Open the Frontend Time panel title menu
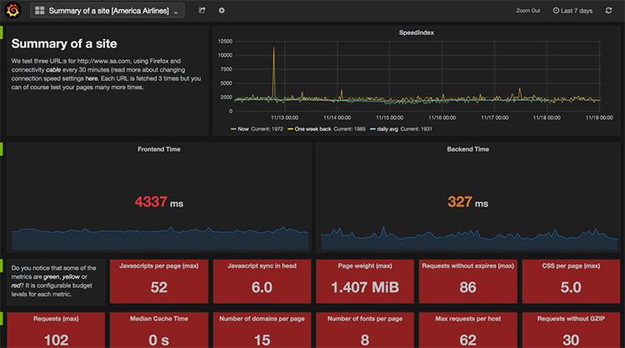Image resolution: width=625 pixels, height=348 pixels. tap(158, 149)
